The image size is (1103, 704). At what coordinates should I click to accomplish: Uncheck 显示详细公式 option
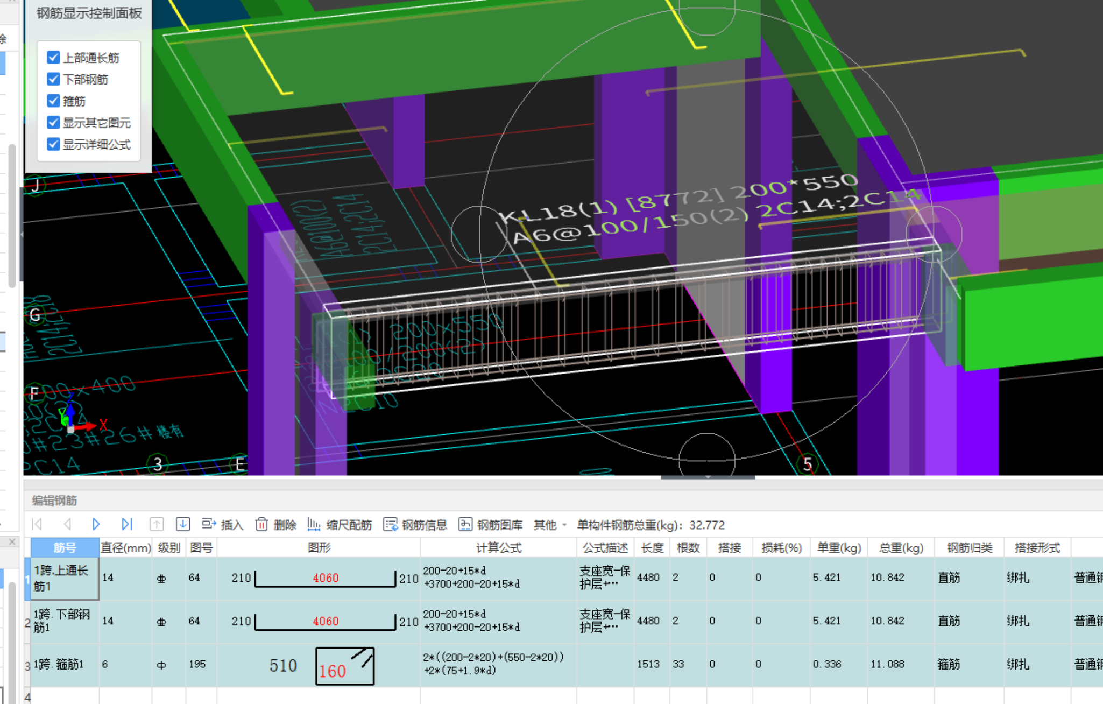click(53, 144)
